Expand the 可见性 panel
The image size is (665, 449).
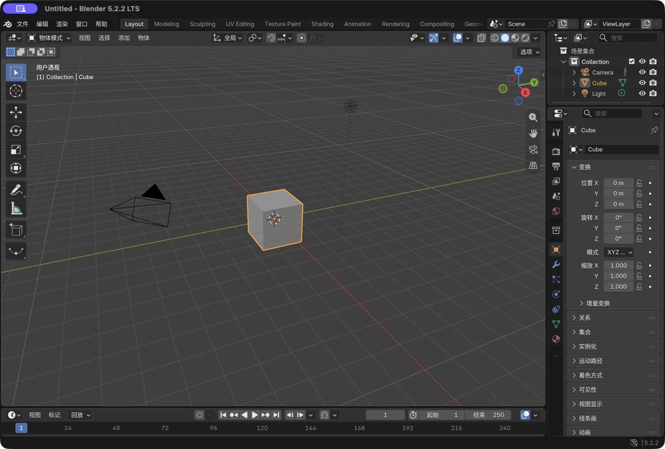[x=613, y=390]
